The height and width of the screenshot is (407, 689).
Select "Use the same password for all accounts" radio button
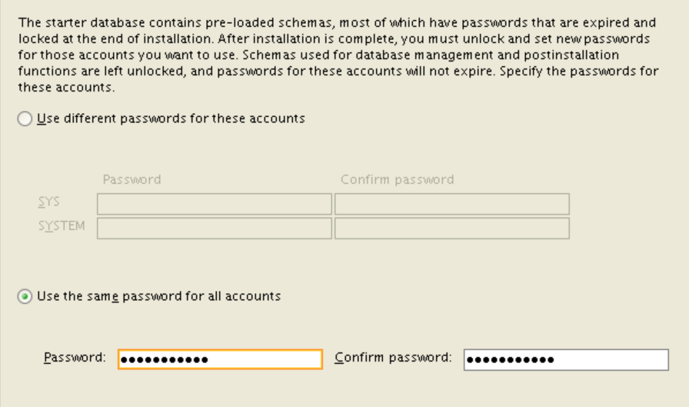25,296
